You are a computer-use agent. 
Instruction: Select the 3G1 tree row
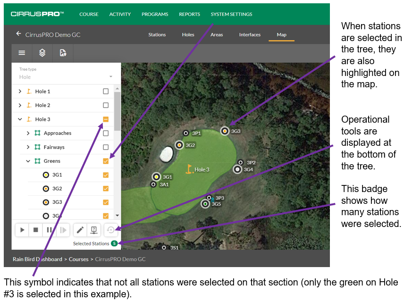coord(71,175)
